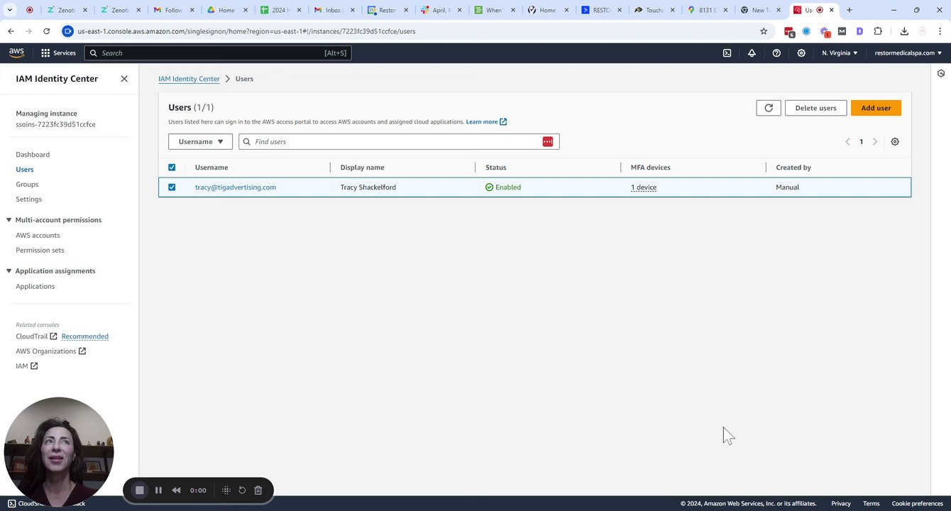Open Applications in side navigation

[35, 287]
